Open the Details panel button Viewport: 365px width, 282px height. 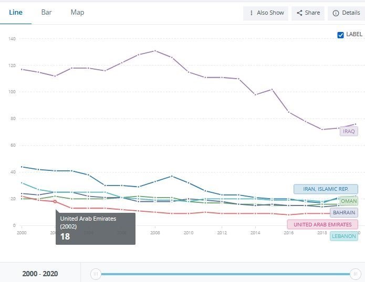pos(346,13)
